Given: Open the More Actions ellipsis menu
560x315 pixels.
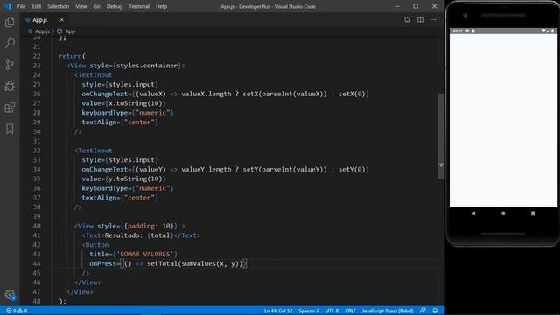Looking at the screenshot, I should tap(433, 19).
